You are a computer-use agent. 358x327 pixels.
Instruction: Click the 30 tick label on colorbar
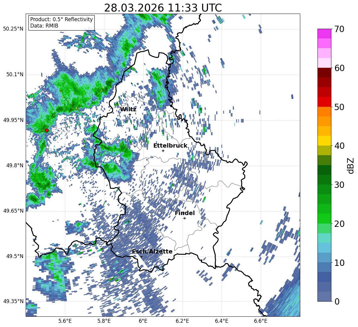[339, 185]
